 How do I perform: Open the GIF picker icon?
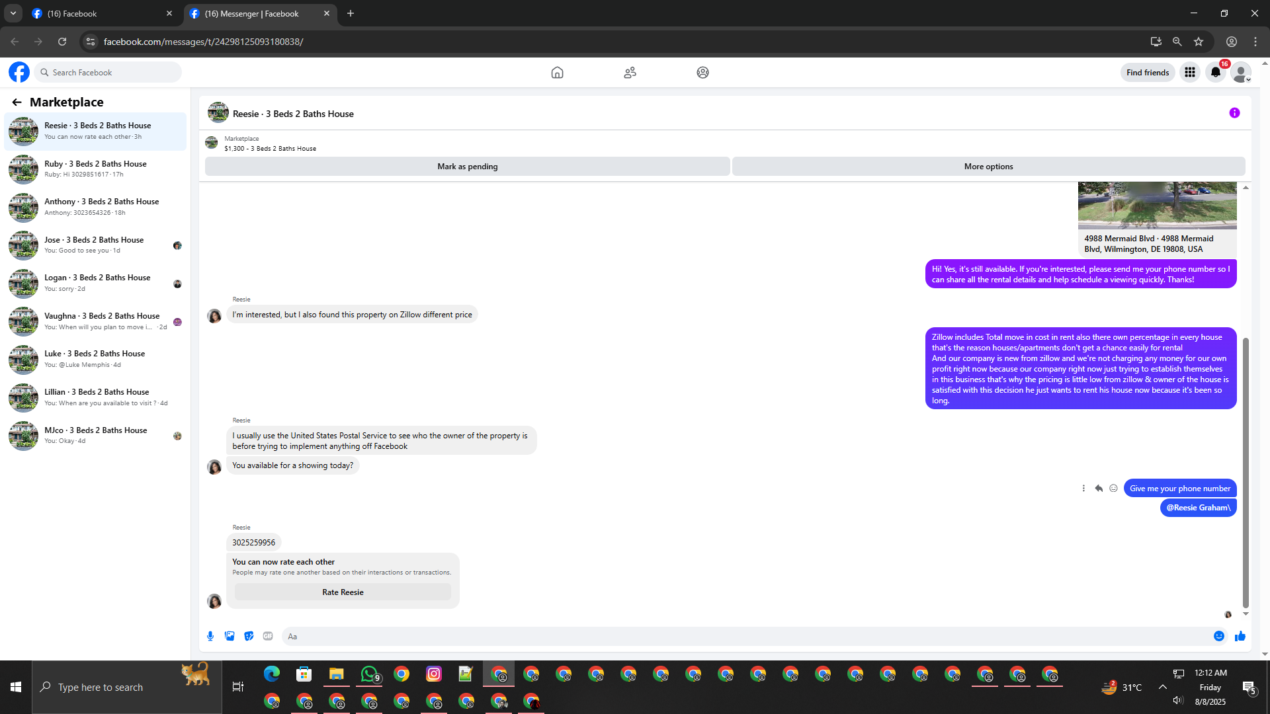point(268,636)
